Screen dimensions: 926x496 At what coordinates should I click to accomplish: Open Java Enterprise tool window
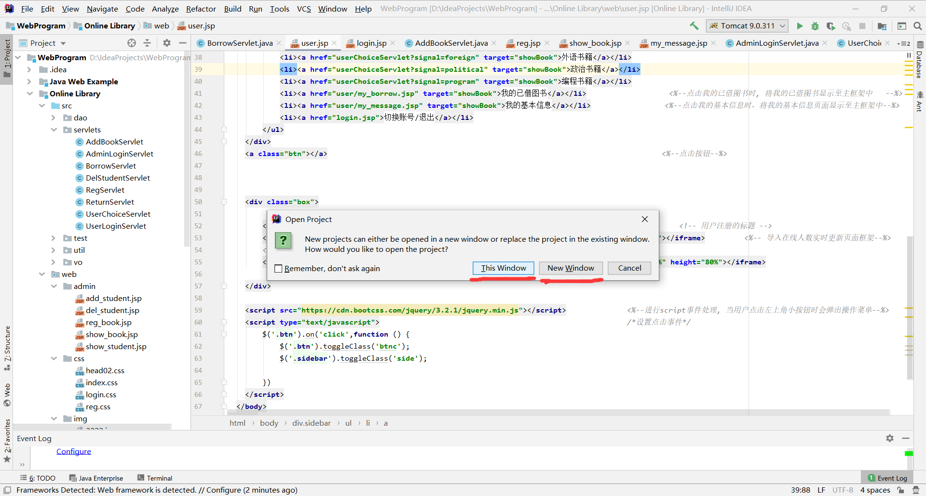click(x=96, y=478)
